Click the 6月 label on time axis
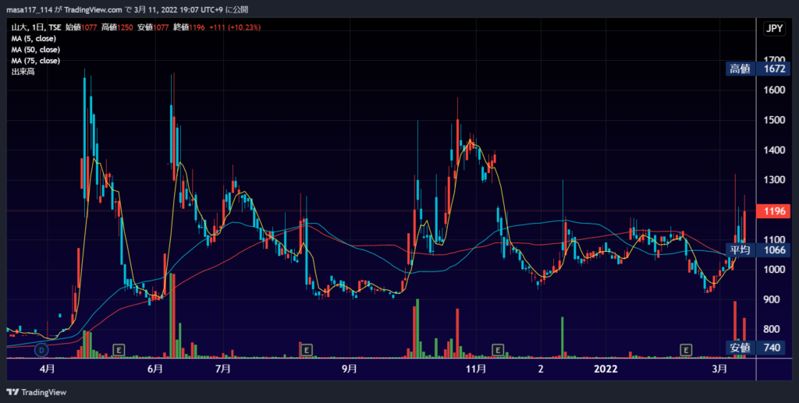 [x=155, y=369]
